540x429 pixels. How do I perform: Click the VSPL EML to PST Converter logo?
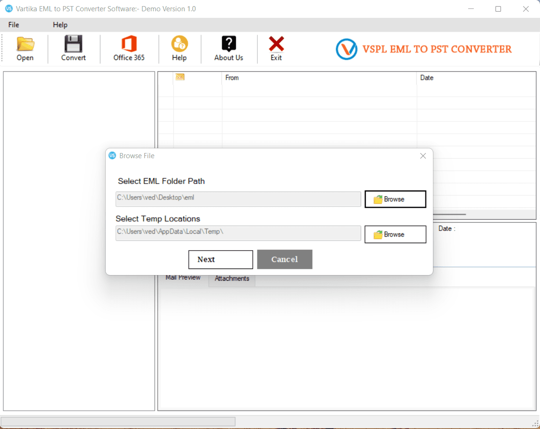[x=424, y=49]
